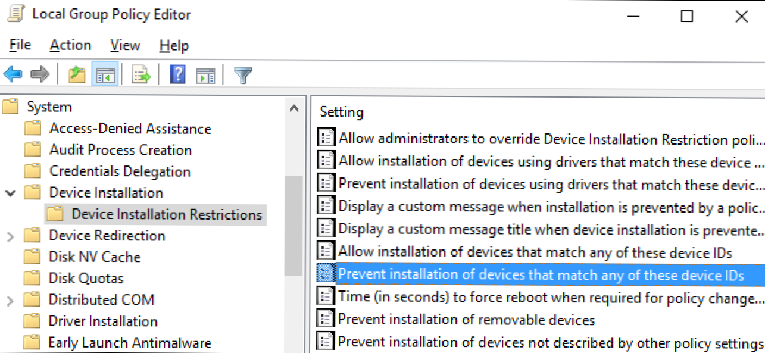Click the Forward arrow toolbar icon
Image resolution: width=765 pixels, height=353 pixels.
(40, 75)
